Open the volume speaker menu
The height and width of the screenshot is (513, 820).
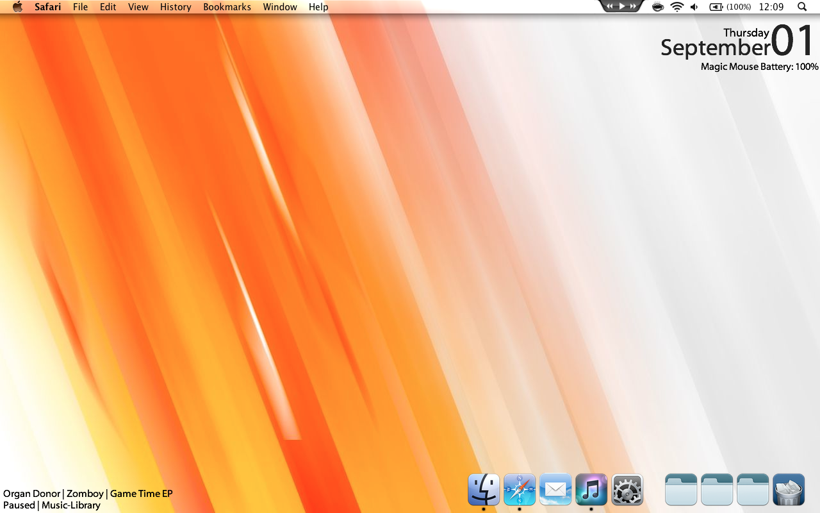pos(694,7)
